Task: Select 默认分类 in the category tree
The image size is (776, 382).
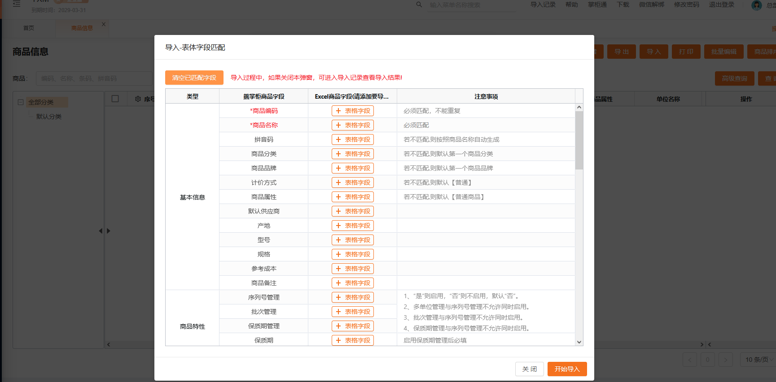Action: tap(49, 117)
